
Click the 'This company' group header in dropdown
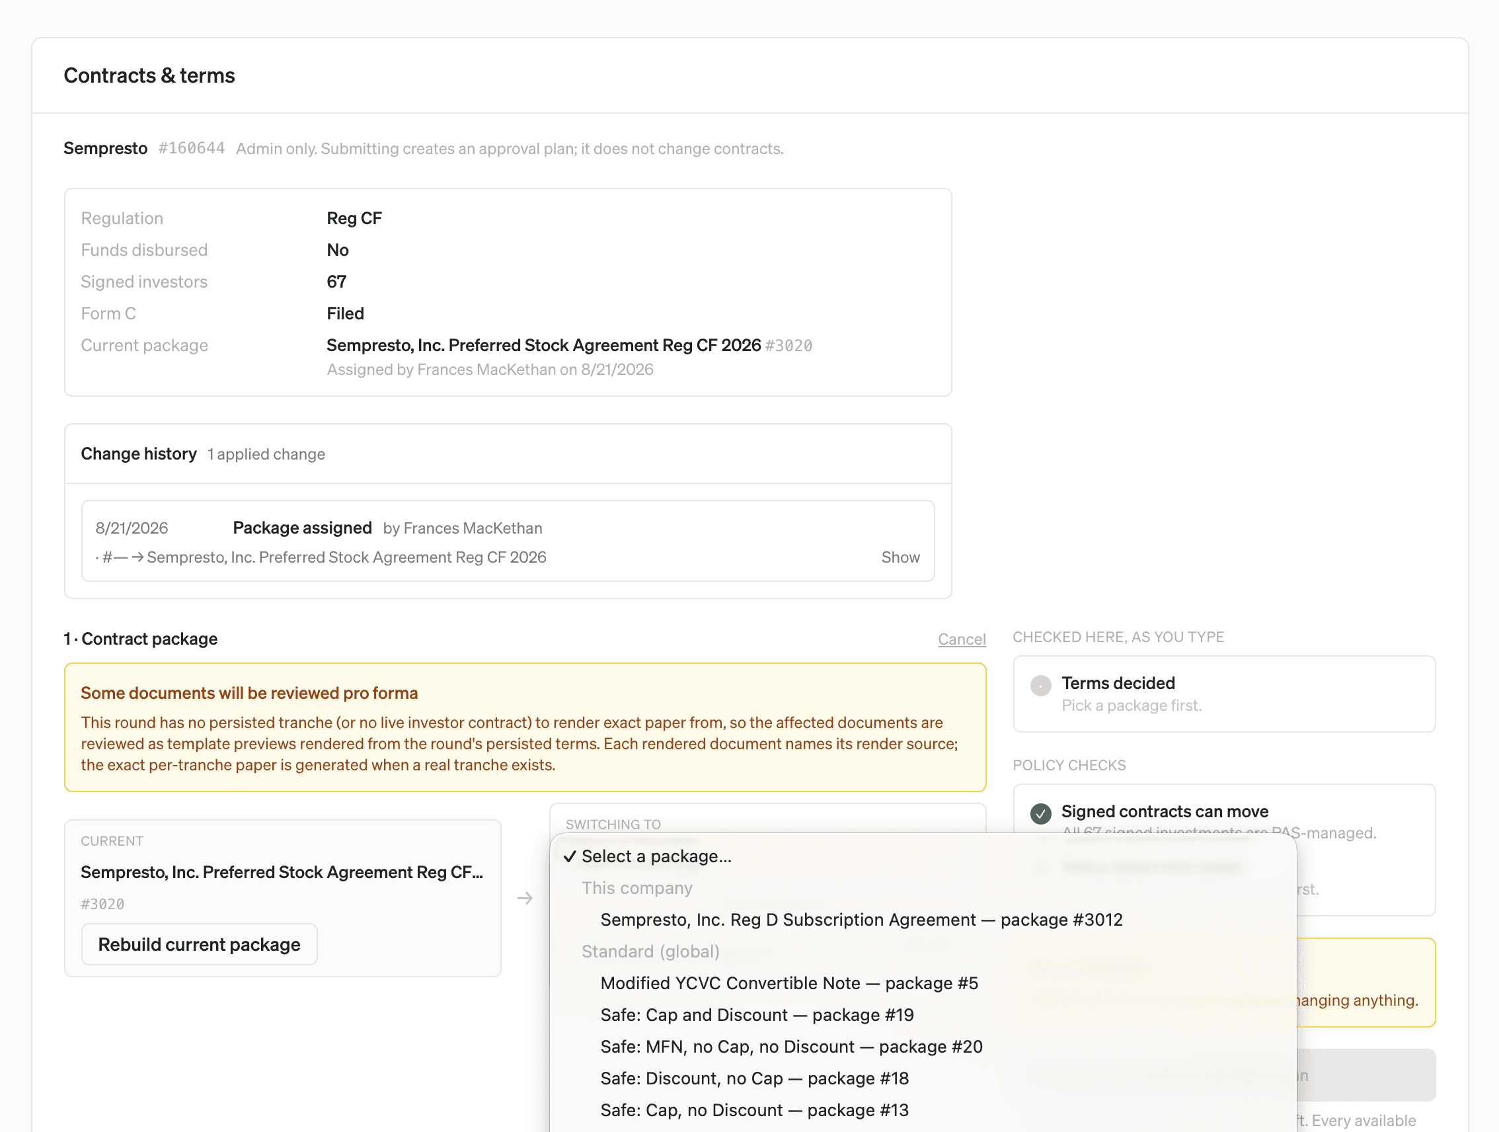click(x=636, y=888)
